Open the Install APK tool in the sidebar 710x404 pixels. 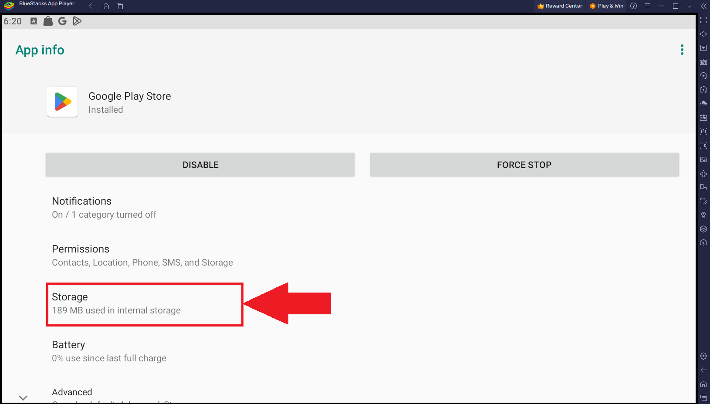coord(703,117)
